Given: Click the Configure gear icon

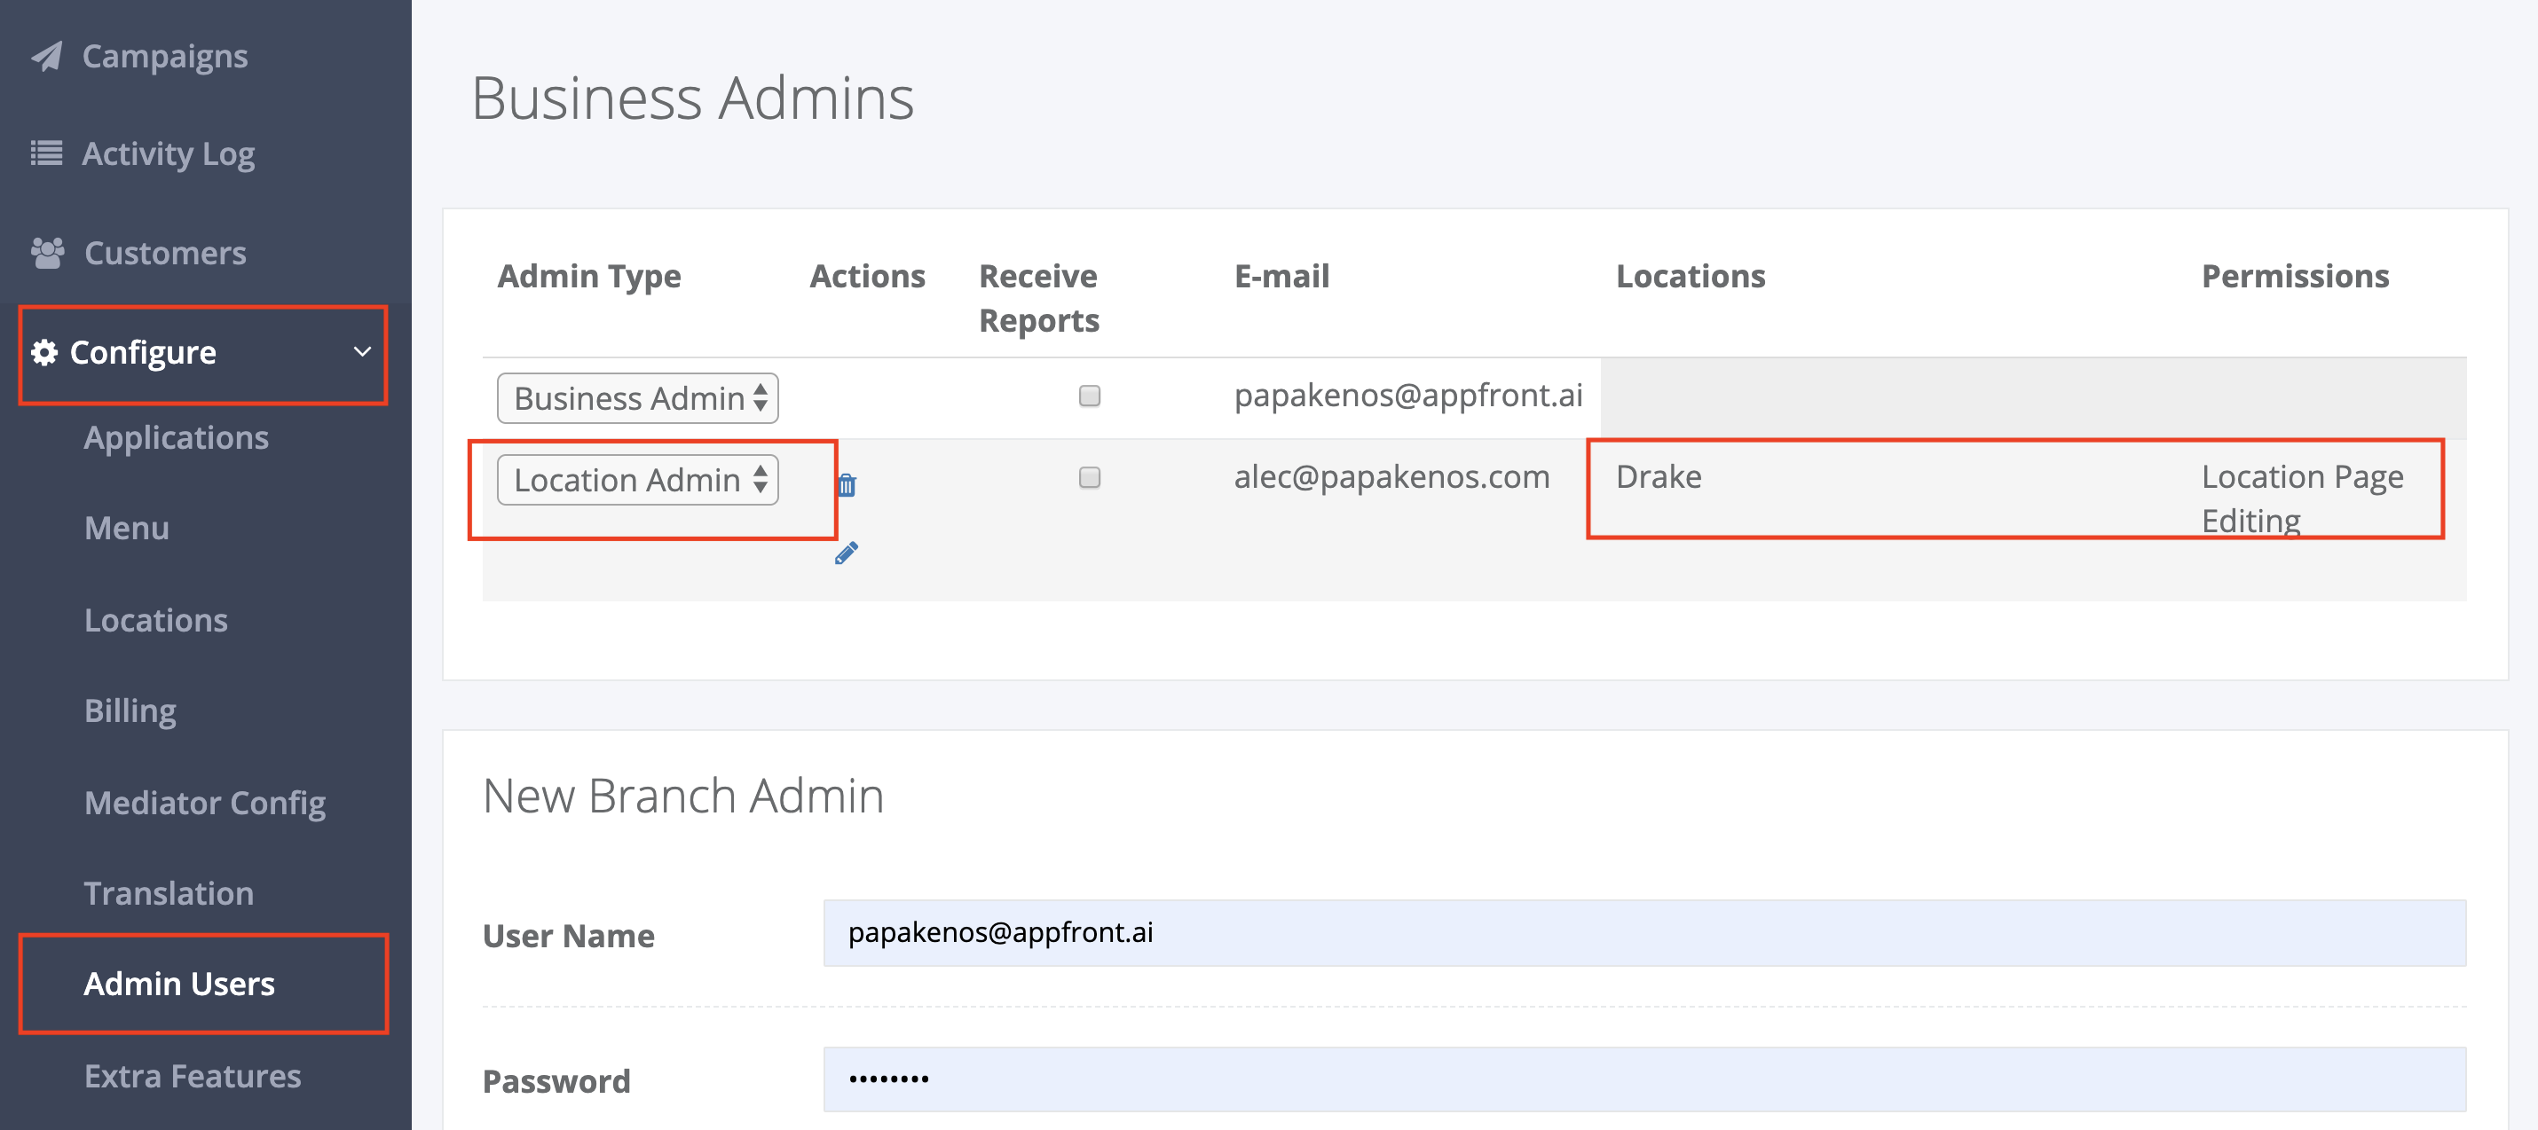Looking at the screenshot, I should click(44, 352).
